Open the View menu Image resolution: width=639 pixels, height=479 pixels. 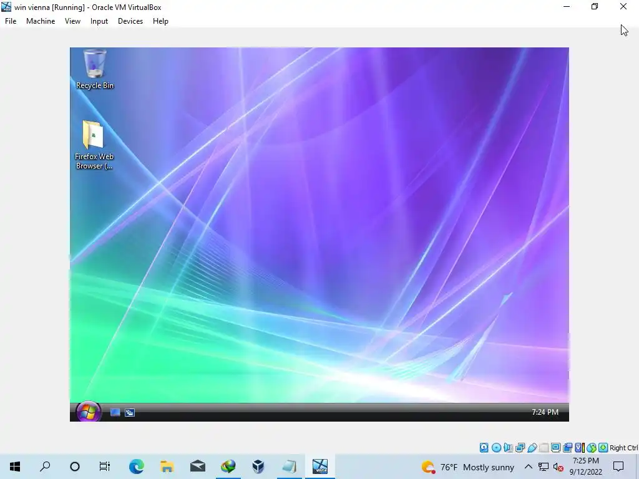(72, 21)
